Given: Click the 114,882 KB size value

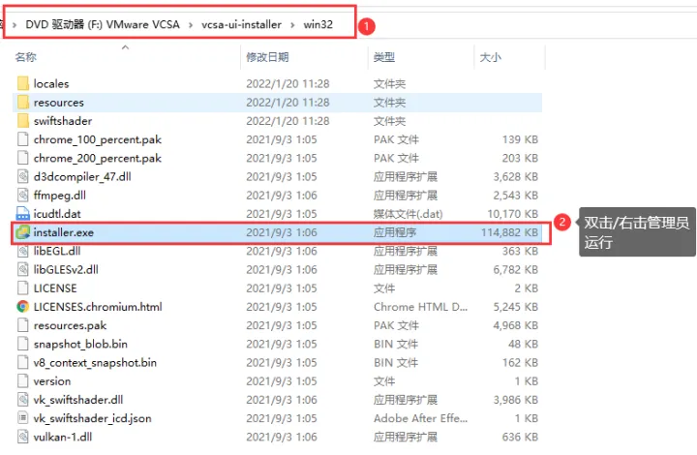Looking at the screenshot, I should [509, 232].
